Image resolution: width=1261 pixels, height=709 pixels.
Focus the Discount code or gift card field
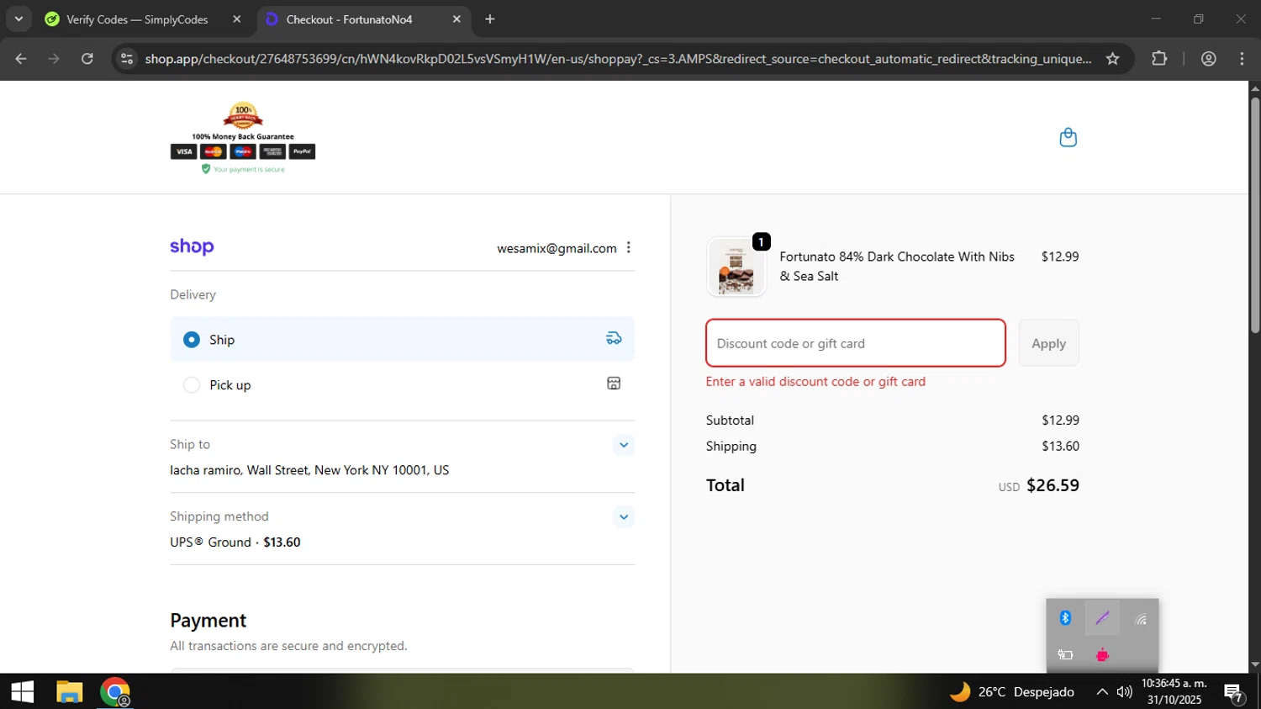[x=856, y=343]
